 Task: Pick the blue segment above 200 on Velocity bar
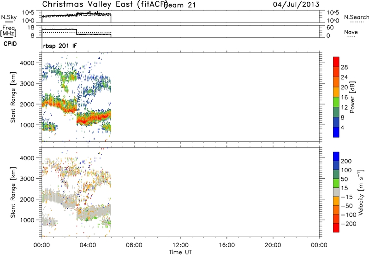click(336, 156)
